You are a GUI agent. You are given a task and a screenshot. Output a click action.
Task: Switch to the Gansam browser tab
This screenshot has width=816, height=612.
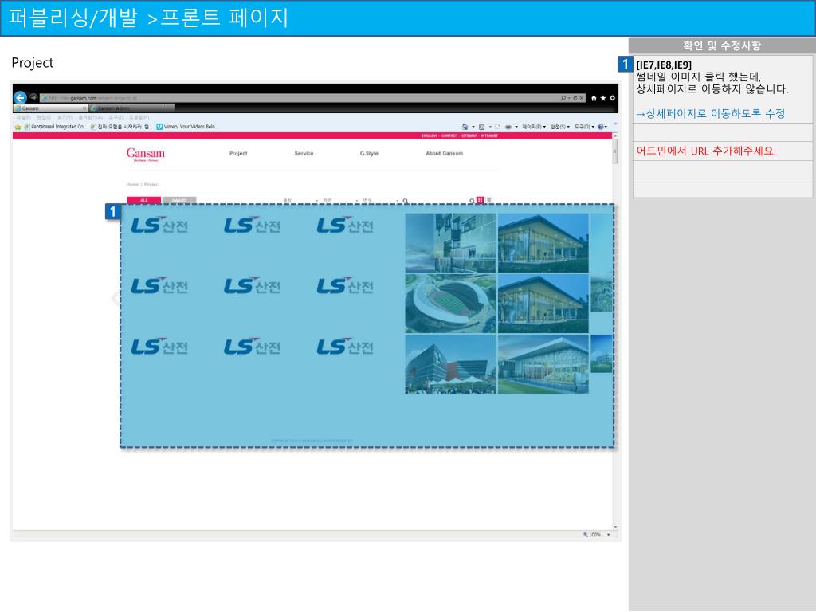[49, 108]
